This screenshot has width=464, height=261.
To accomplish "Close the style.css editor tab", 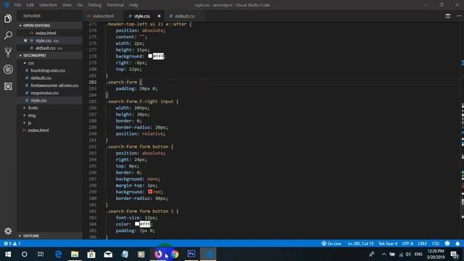I will pyautogui.click(x=159, y=16).
